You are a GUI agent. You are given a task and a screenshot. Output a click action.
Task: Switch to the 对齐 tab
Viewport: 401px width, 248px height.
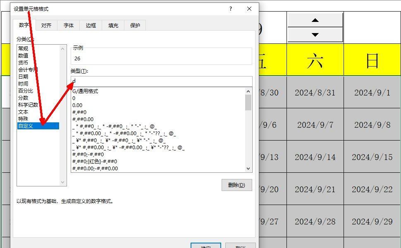tap(46, 25)
